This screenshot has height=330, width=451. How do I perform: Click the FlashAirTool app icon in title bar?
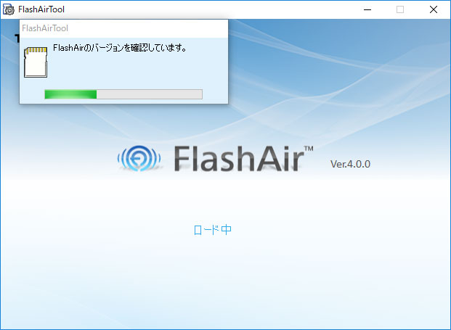[8, 9]
